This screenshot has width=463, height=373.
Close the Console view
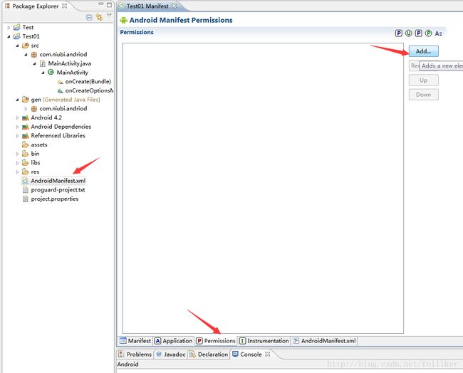point(268,354)
